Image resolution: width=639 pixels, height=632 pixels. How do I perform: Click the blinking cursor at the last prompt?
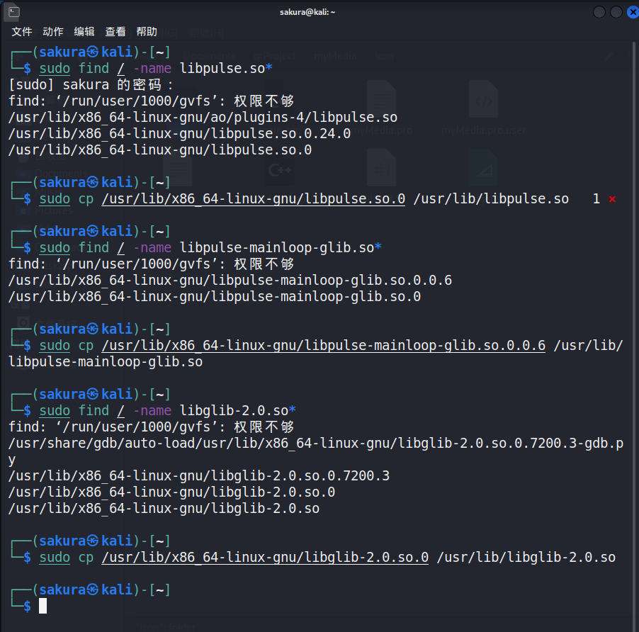click(43, 606)
